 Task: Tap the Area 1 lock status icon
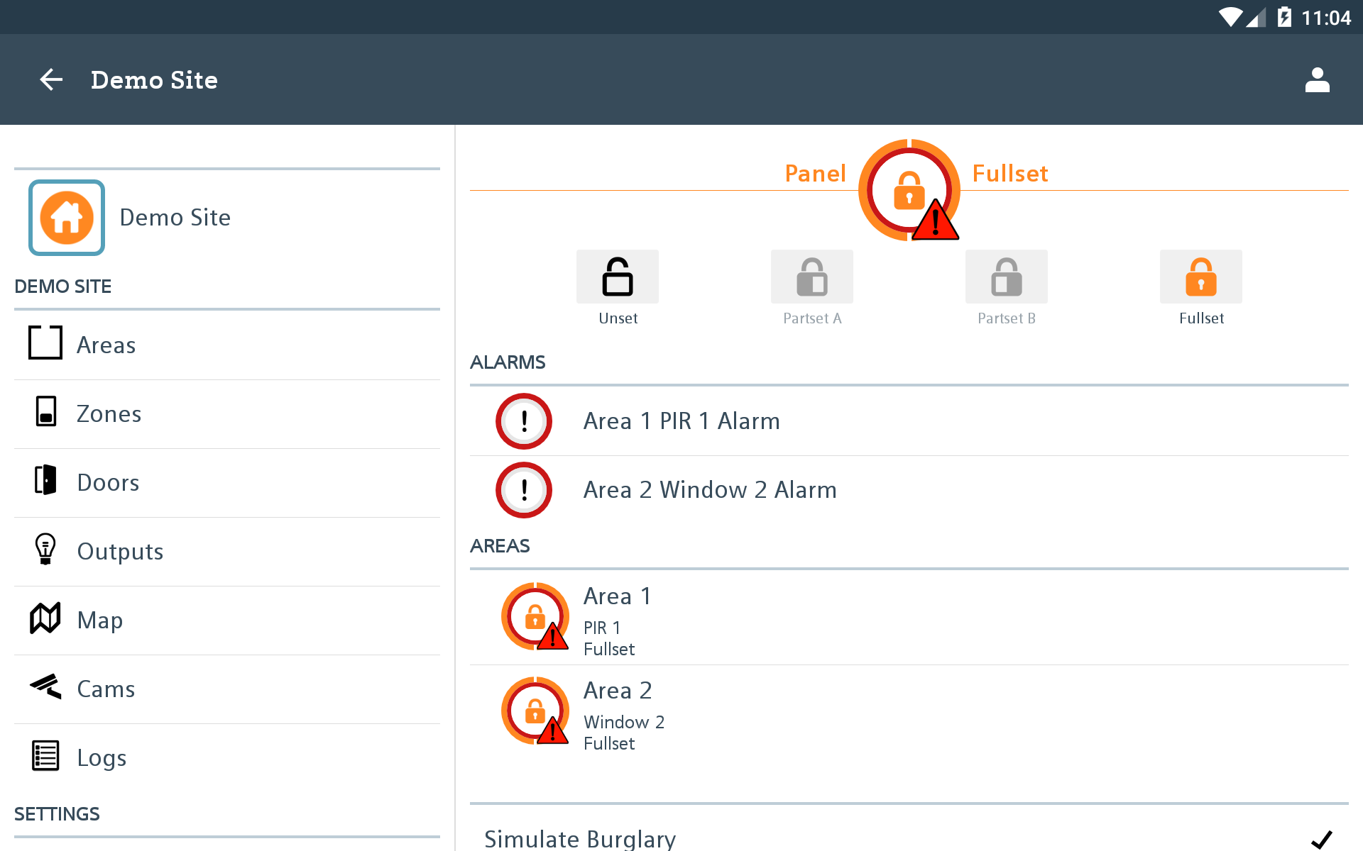point(535,616)
